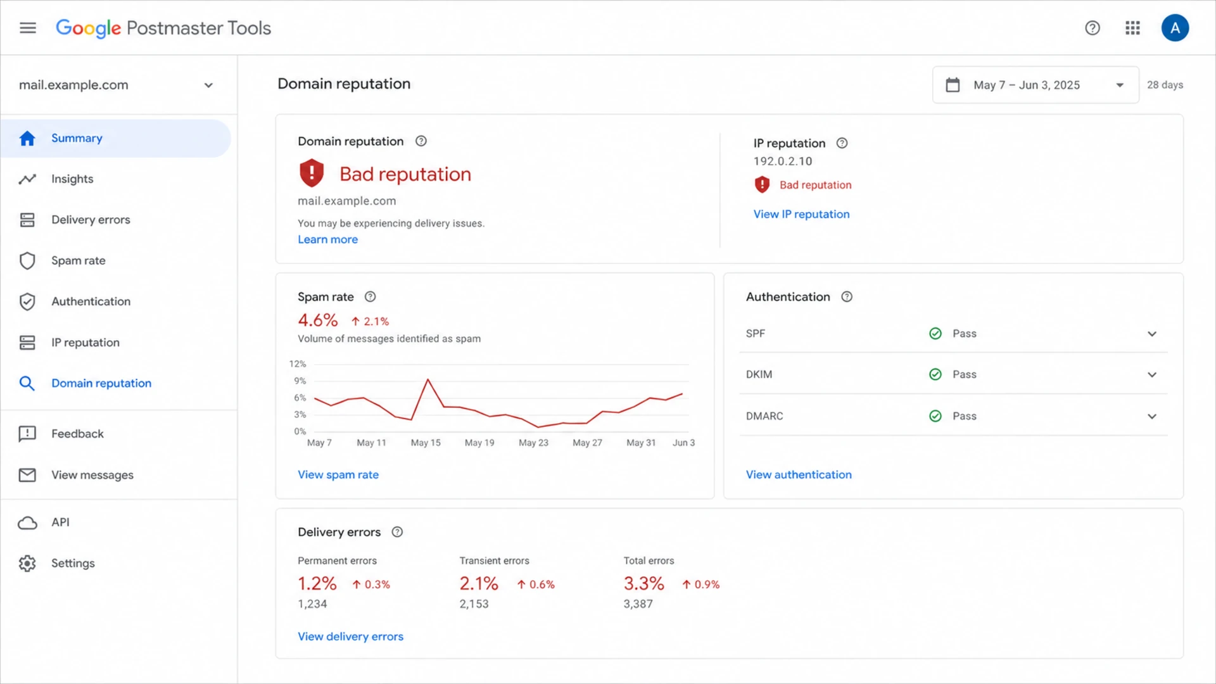Open Settings in sidebar
Image resolution: width=1216 pixels, height=684 pixels.
point(73,563)
